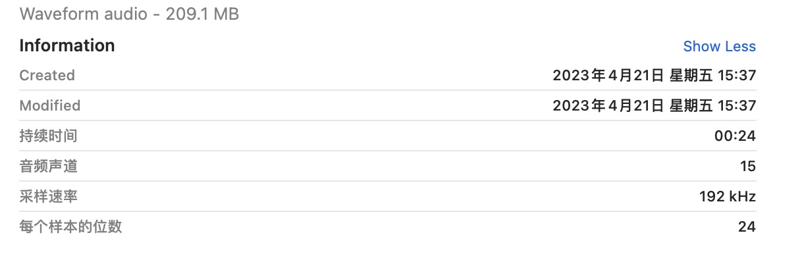Click the Created label
This screenshot has height=258, width=802.
pyautogui.click(x=47, y=75)
